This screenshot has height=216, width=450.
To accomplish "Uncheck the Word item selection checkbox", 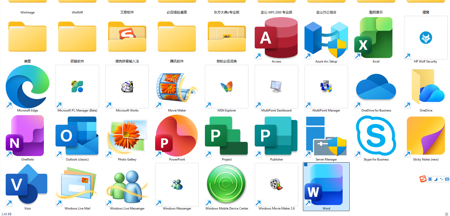I will click(x=306, y=165).
